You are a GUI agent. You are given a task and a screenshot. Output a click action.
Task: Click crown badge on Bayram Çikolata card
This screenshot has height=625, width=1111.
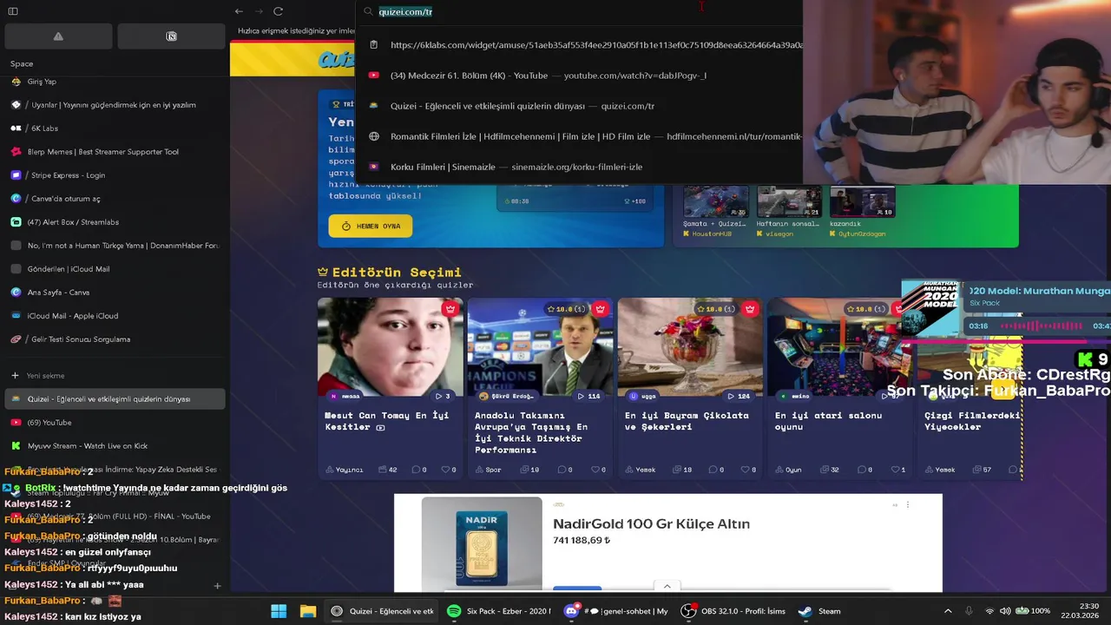click(750, 309)
